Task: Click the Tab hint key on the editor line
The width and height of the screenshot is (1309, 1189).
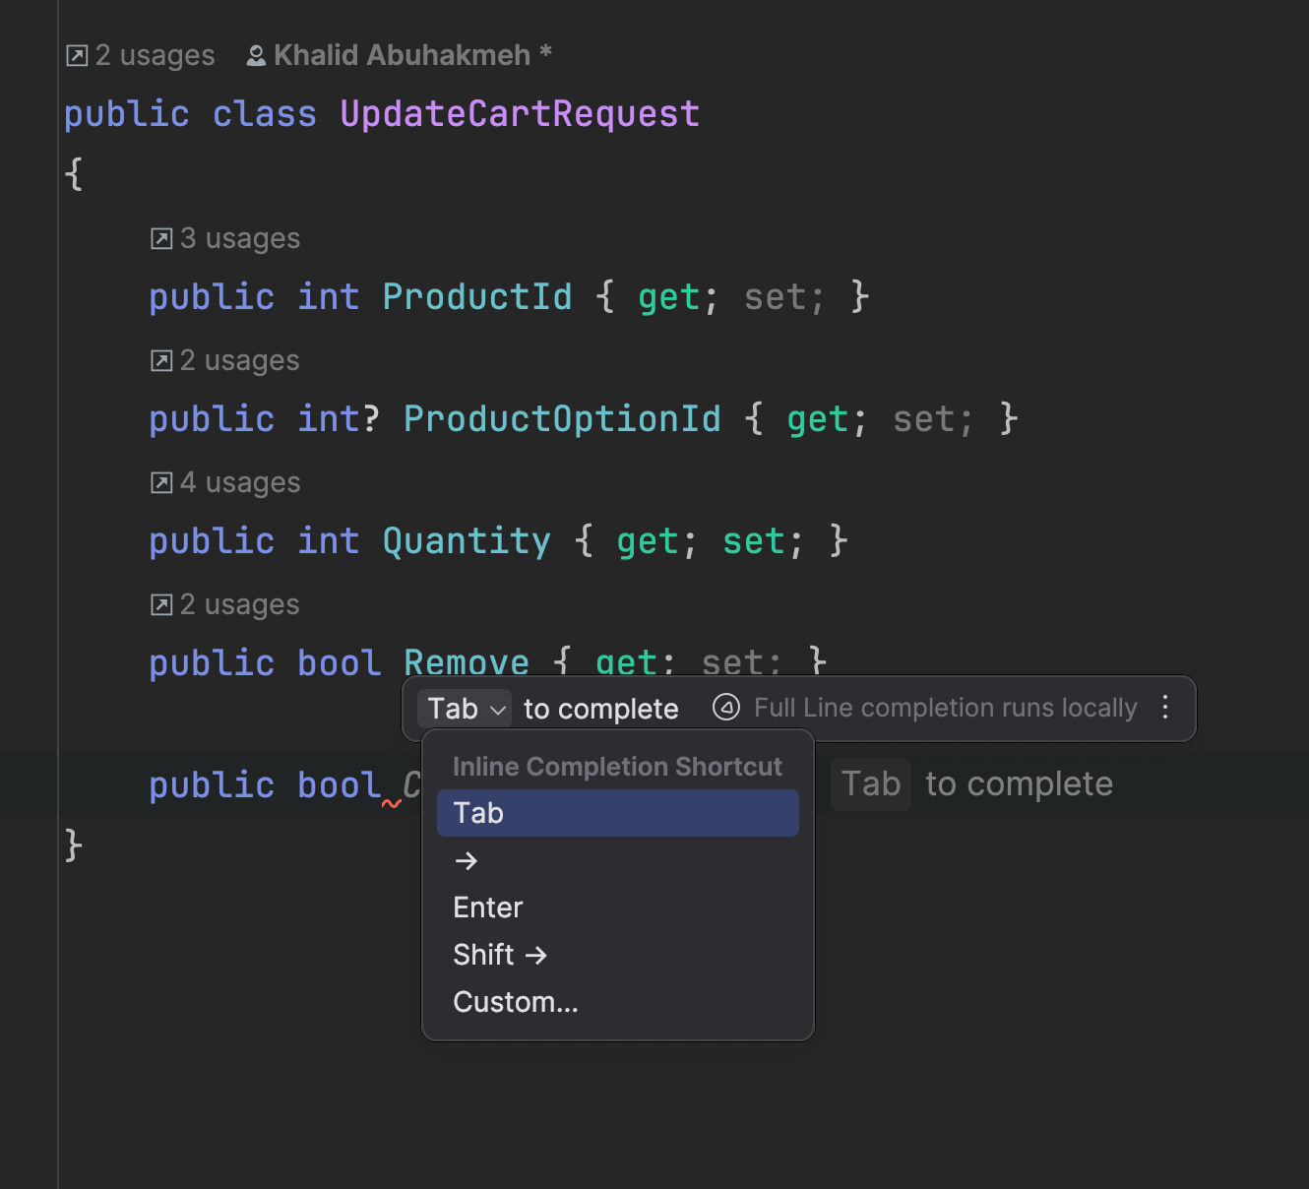Action: [871, 784]
